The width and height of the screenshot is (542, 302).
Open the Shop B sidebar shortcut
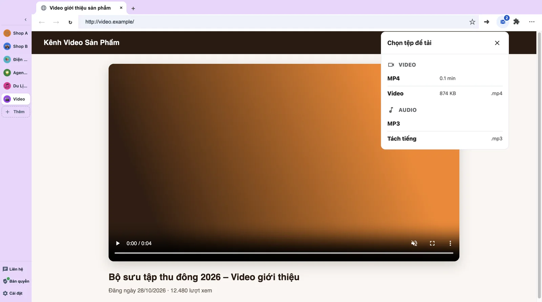tap(16, 46)
